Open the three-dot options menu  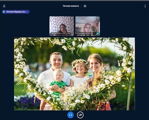(x=145, y=6)
